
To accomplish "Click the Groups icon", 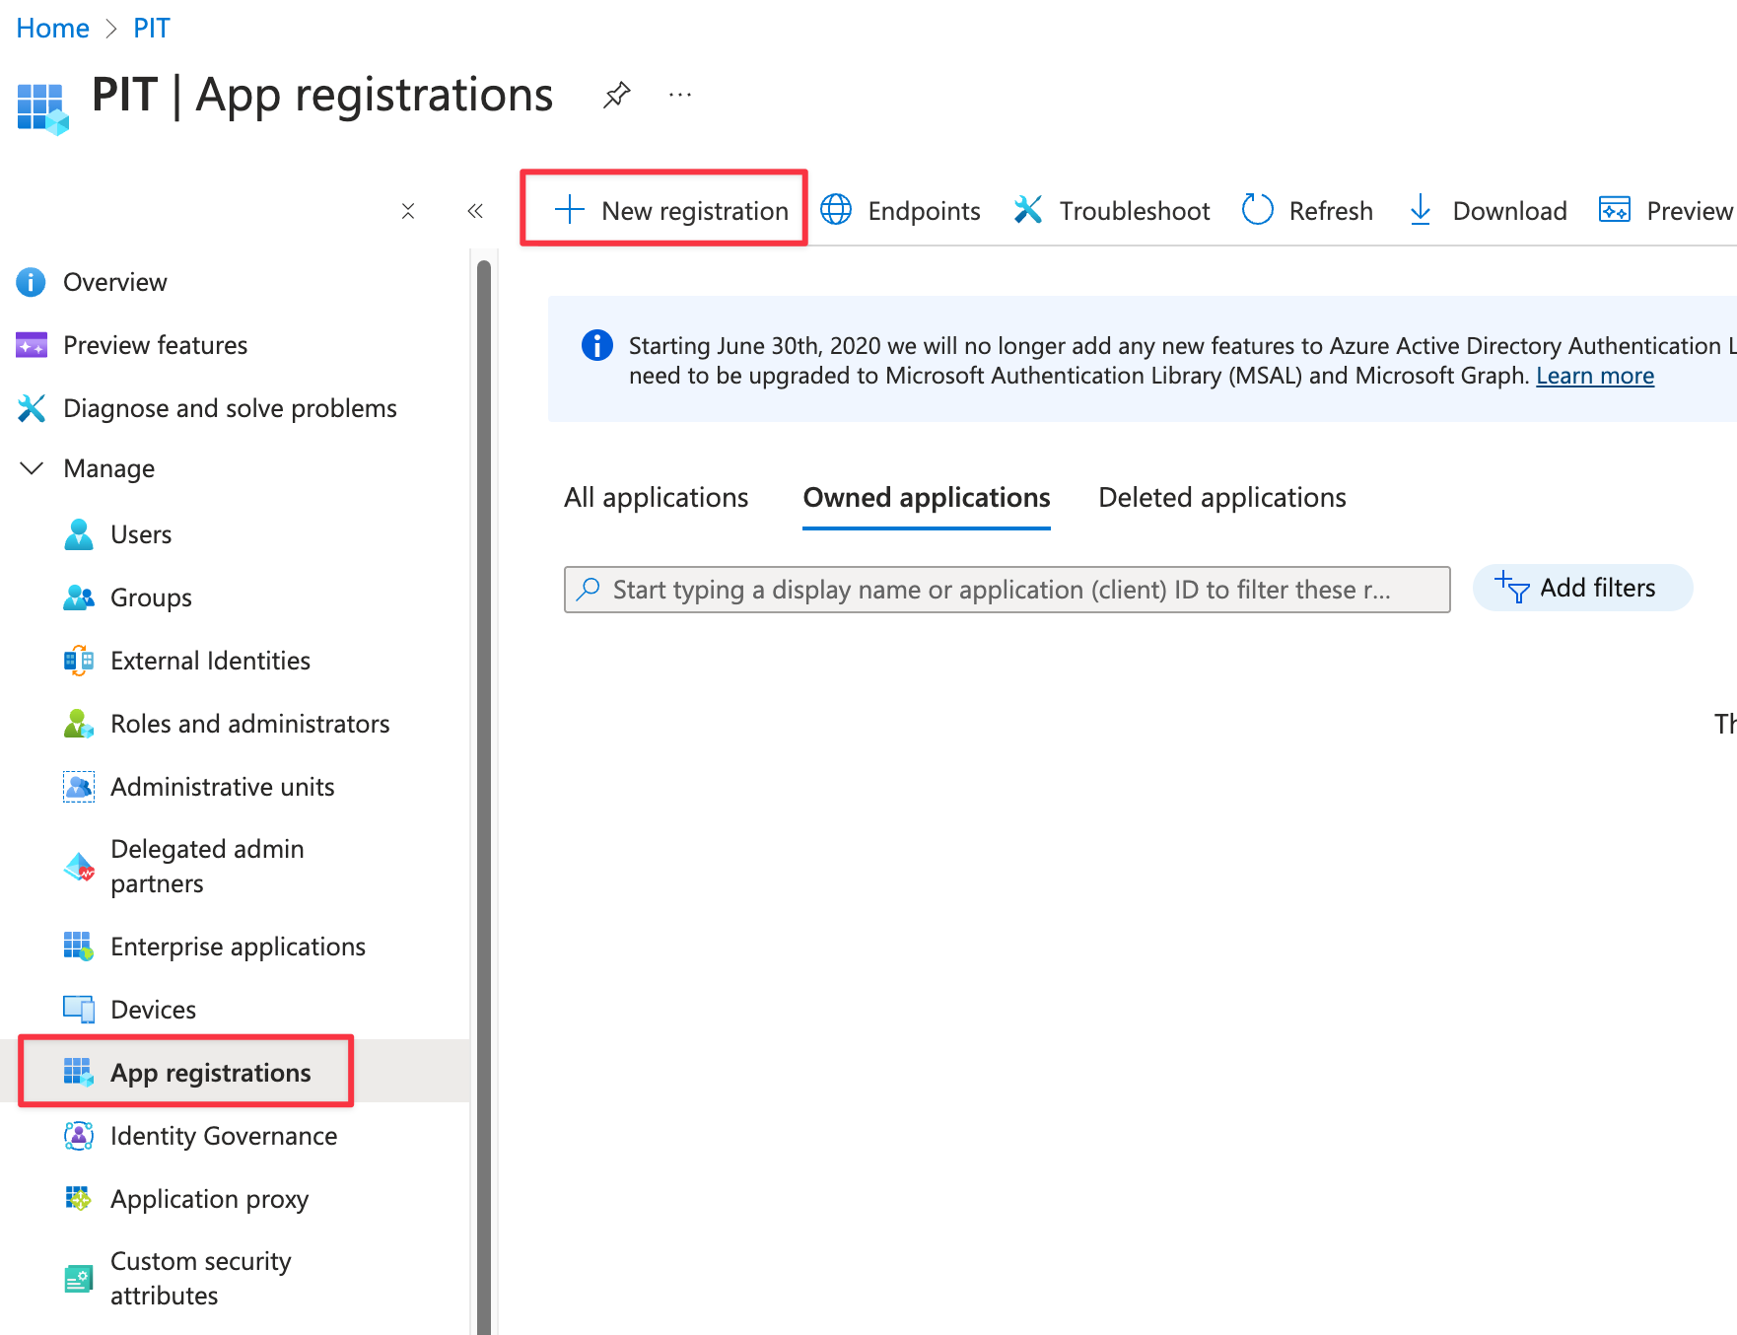I will tap(79, 597).
